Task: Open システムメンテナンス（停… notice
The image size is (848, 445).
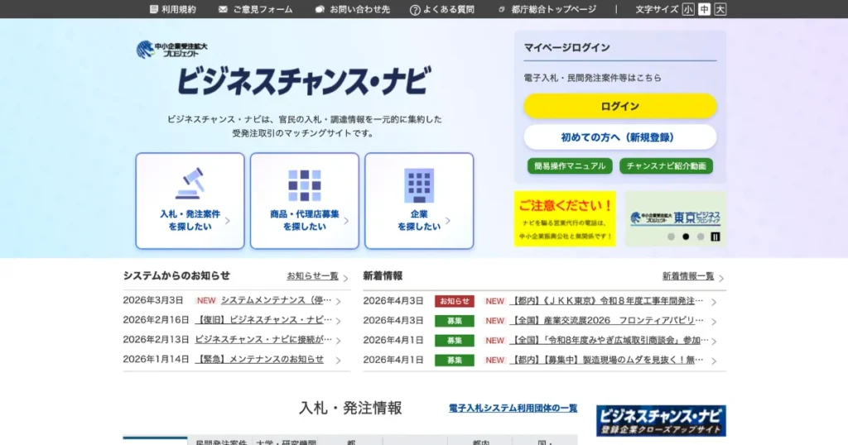Action: coord(277,300)
